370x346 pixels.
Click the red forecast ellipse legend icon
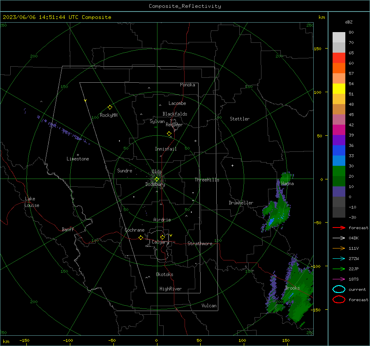coord(339,300)
